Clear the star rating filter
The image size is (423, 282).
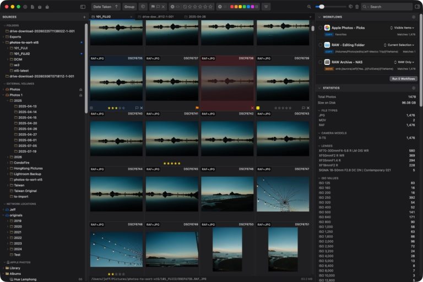pos(172,7)
